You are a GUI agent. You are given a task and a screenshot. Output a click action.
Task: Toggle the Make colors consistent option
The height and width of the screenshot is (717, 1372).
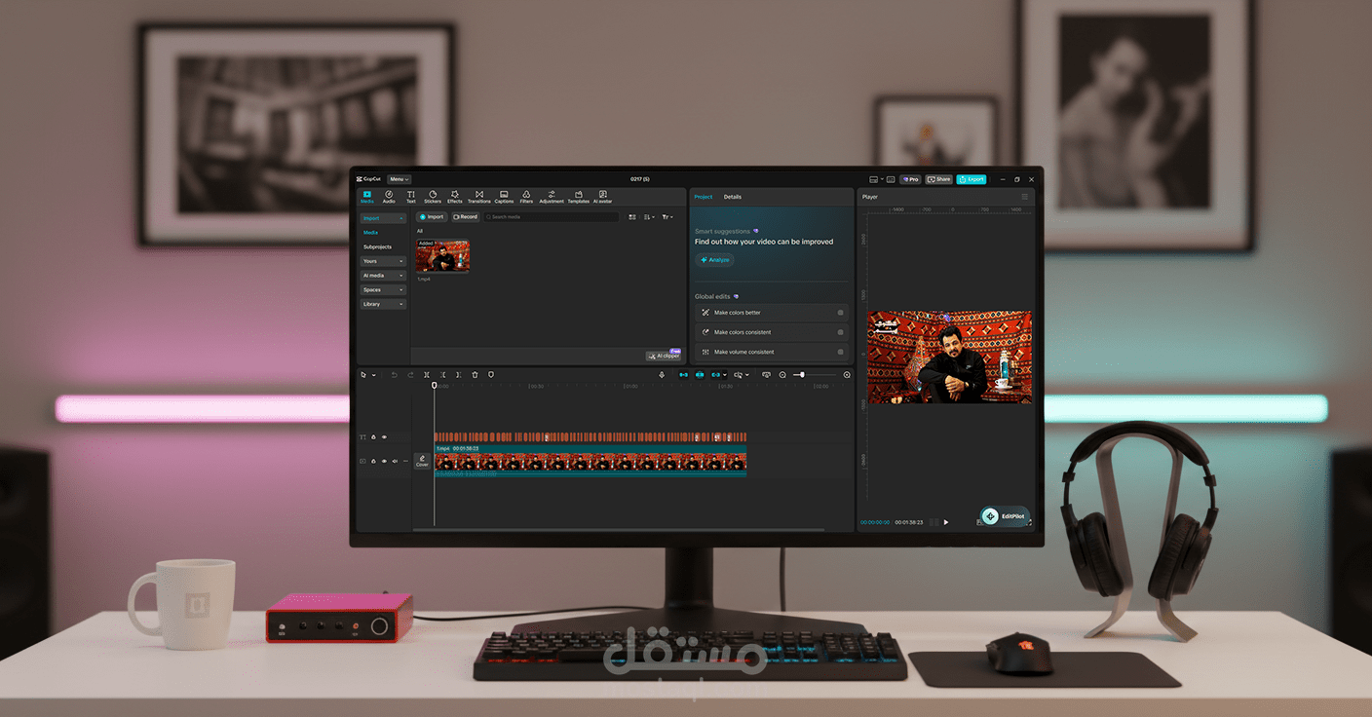coord(841,332)
